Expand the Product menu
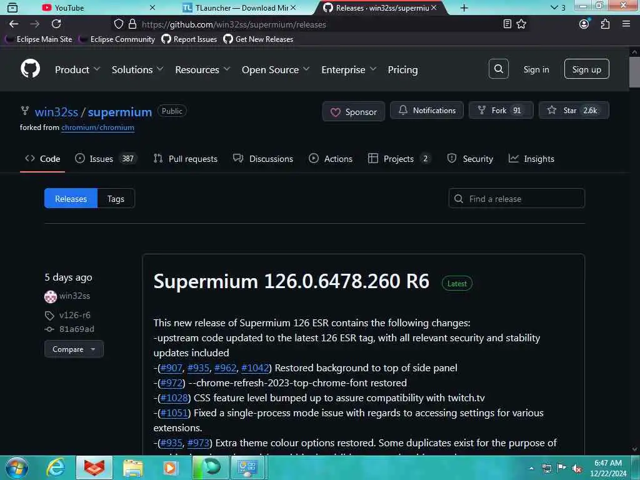 click(77, 70)
